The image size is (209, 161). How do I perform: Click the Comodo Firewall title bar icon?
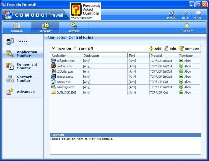(x=3, y=5)
